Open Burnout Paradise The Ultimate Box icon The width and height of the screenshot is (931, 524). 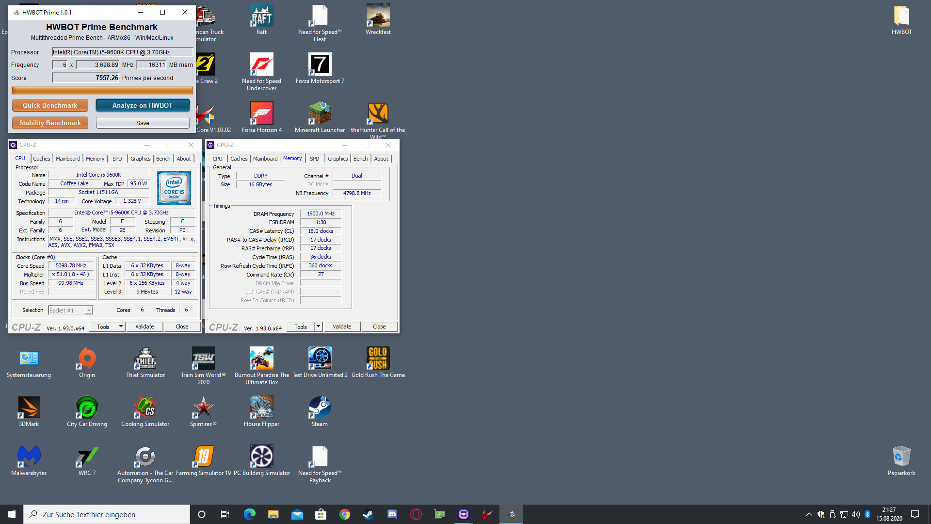(261, 366)
